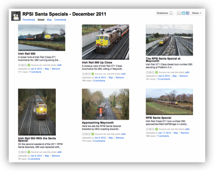Click the 'RPSI Santa Special' photo title
This screenshot has height=171, width=214.
coord(159,118)
